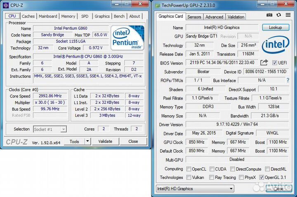The width and height of the screenshot is (297, 197).
Task: Click the Core Voltage 0.972 V value
Action: [x=96, y=48]
